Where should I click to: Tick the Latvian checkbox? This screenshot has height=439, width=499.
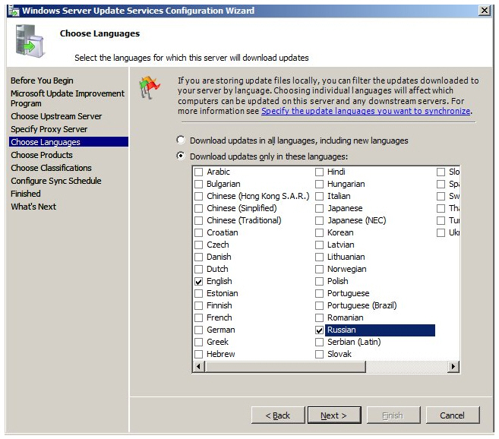click(x=319, y=245)
